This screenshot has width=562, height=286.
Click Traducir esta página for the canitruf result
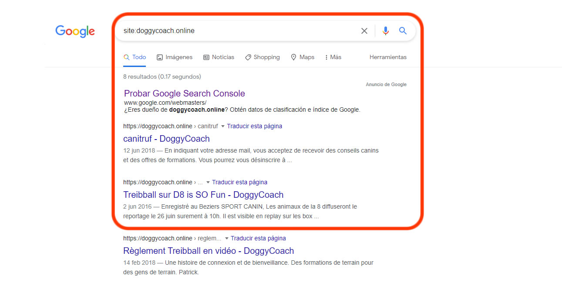click(x=255, y=126)
